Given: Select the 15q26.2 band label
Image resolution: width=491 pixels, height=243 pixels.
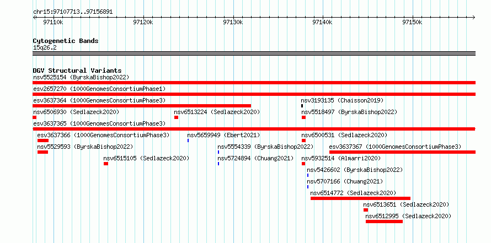Looking at the screenshot, I should click(x=45, y=48).
